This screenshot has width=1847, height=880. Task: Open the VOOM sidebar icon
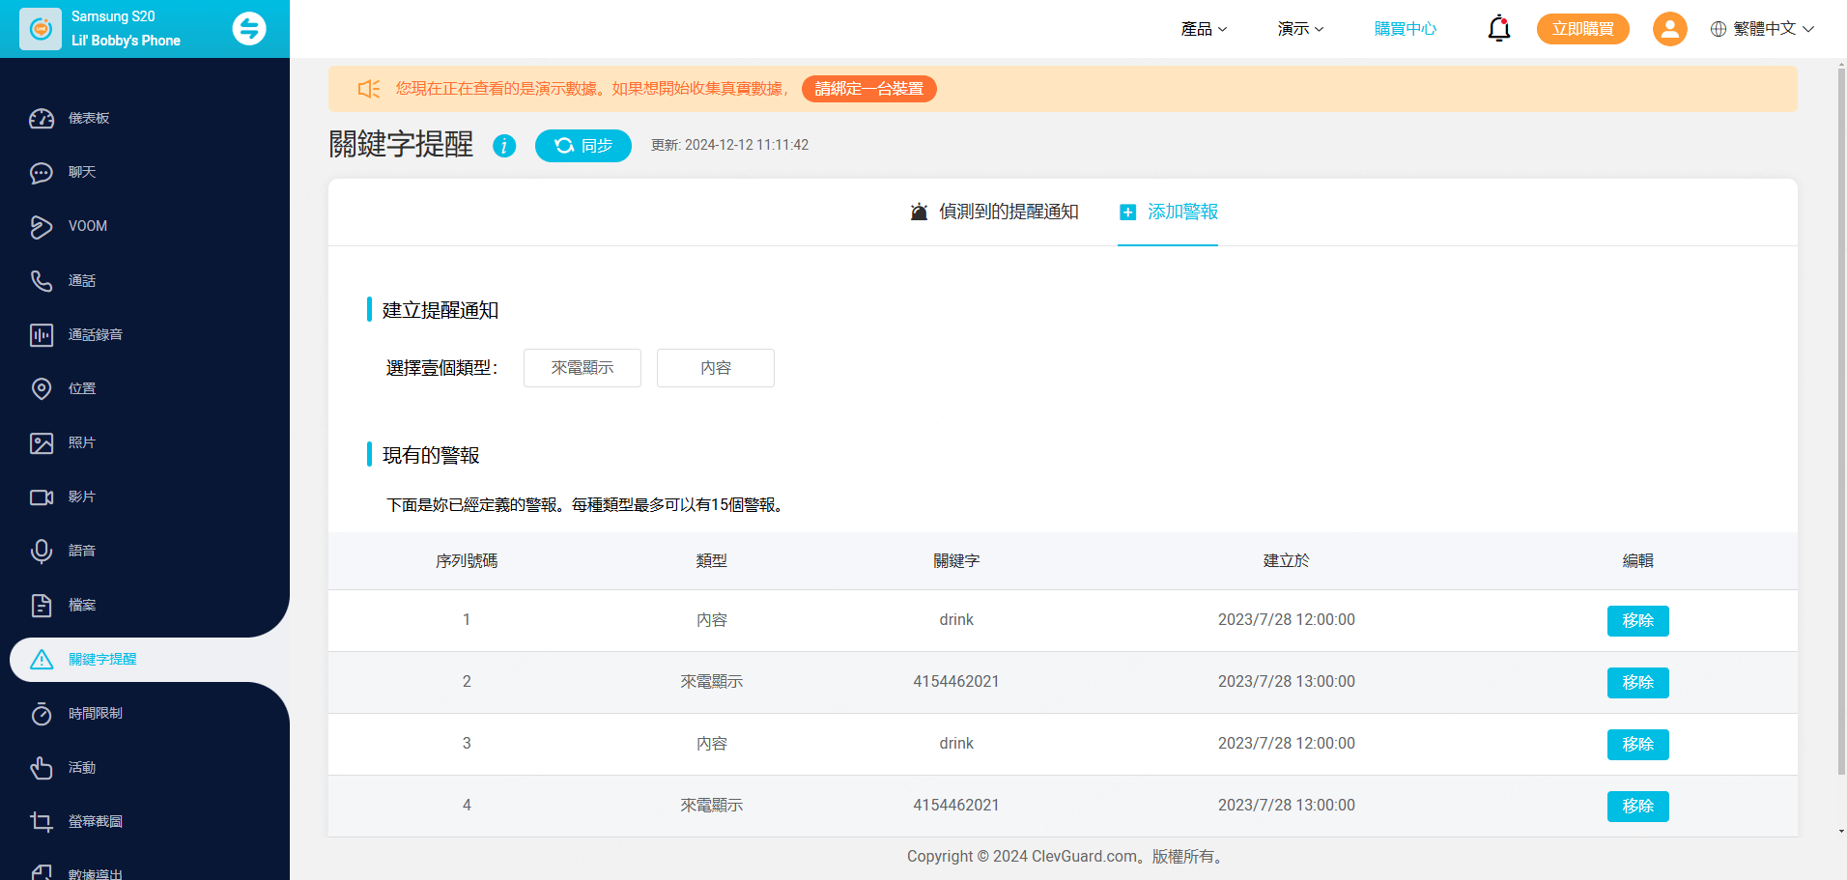(x=42, y=226)
